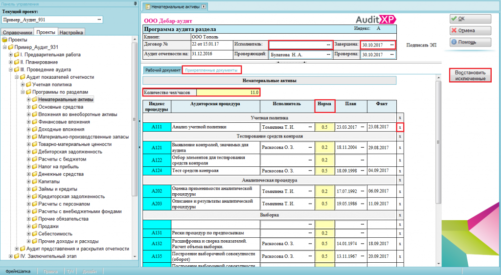The image size is (501, 275).
Task: Click the x exclude icon in row A111
Action: pyautogui.click(x=400, y=127)
